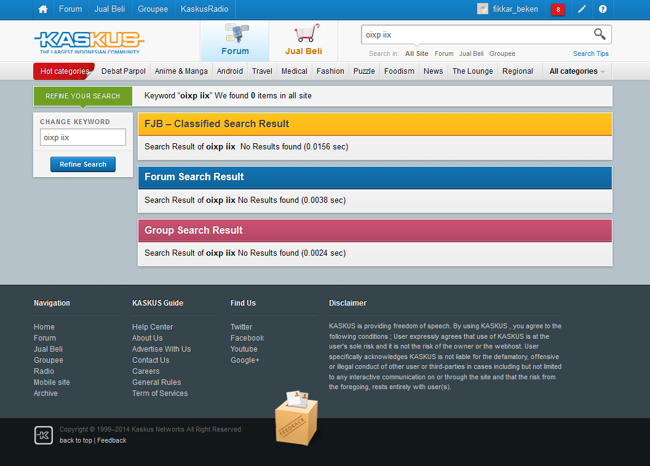Select Groupee search scope
Screen dimensions: 650x466
(x=502, y=53)
